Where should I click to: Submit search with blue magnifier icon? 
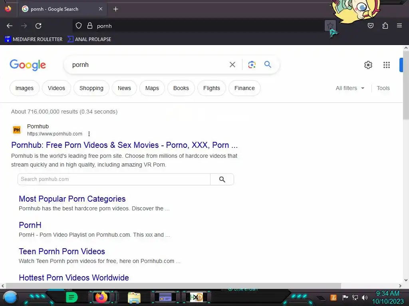click(x=268, y=64)
